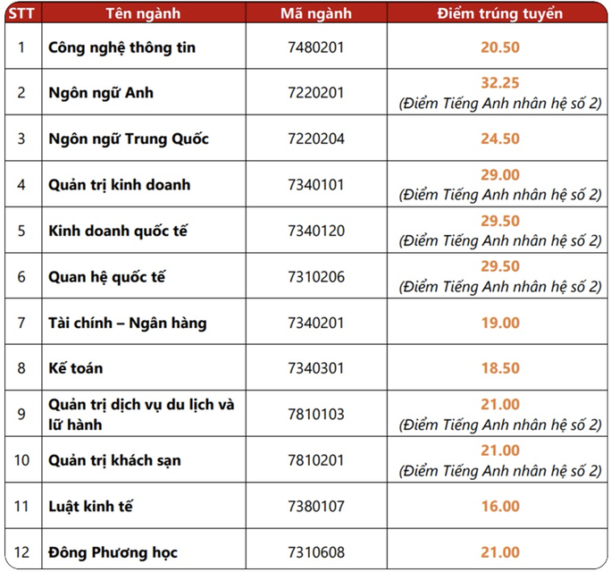
Task: Select major code 7310206
Action: point(316,277)
